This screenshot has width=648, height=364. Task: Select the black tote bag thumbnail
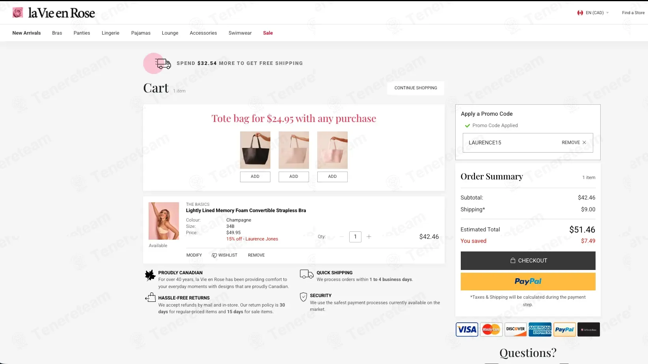[x=255, y=150]
